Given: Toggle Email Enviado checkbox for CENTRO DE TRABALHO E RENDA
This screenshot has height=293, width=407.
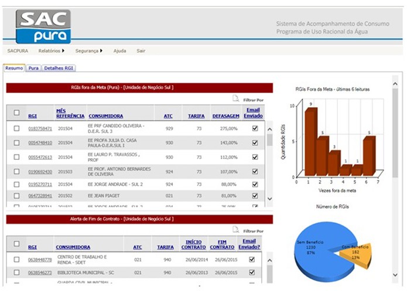Looking at the screenshot, I should [x=252, y=259].
